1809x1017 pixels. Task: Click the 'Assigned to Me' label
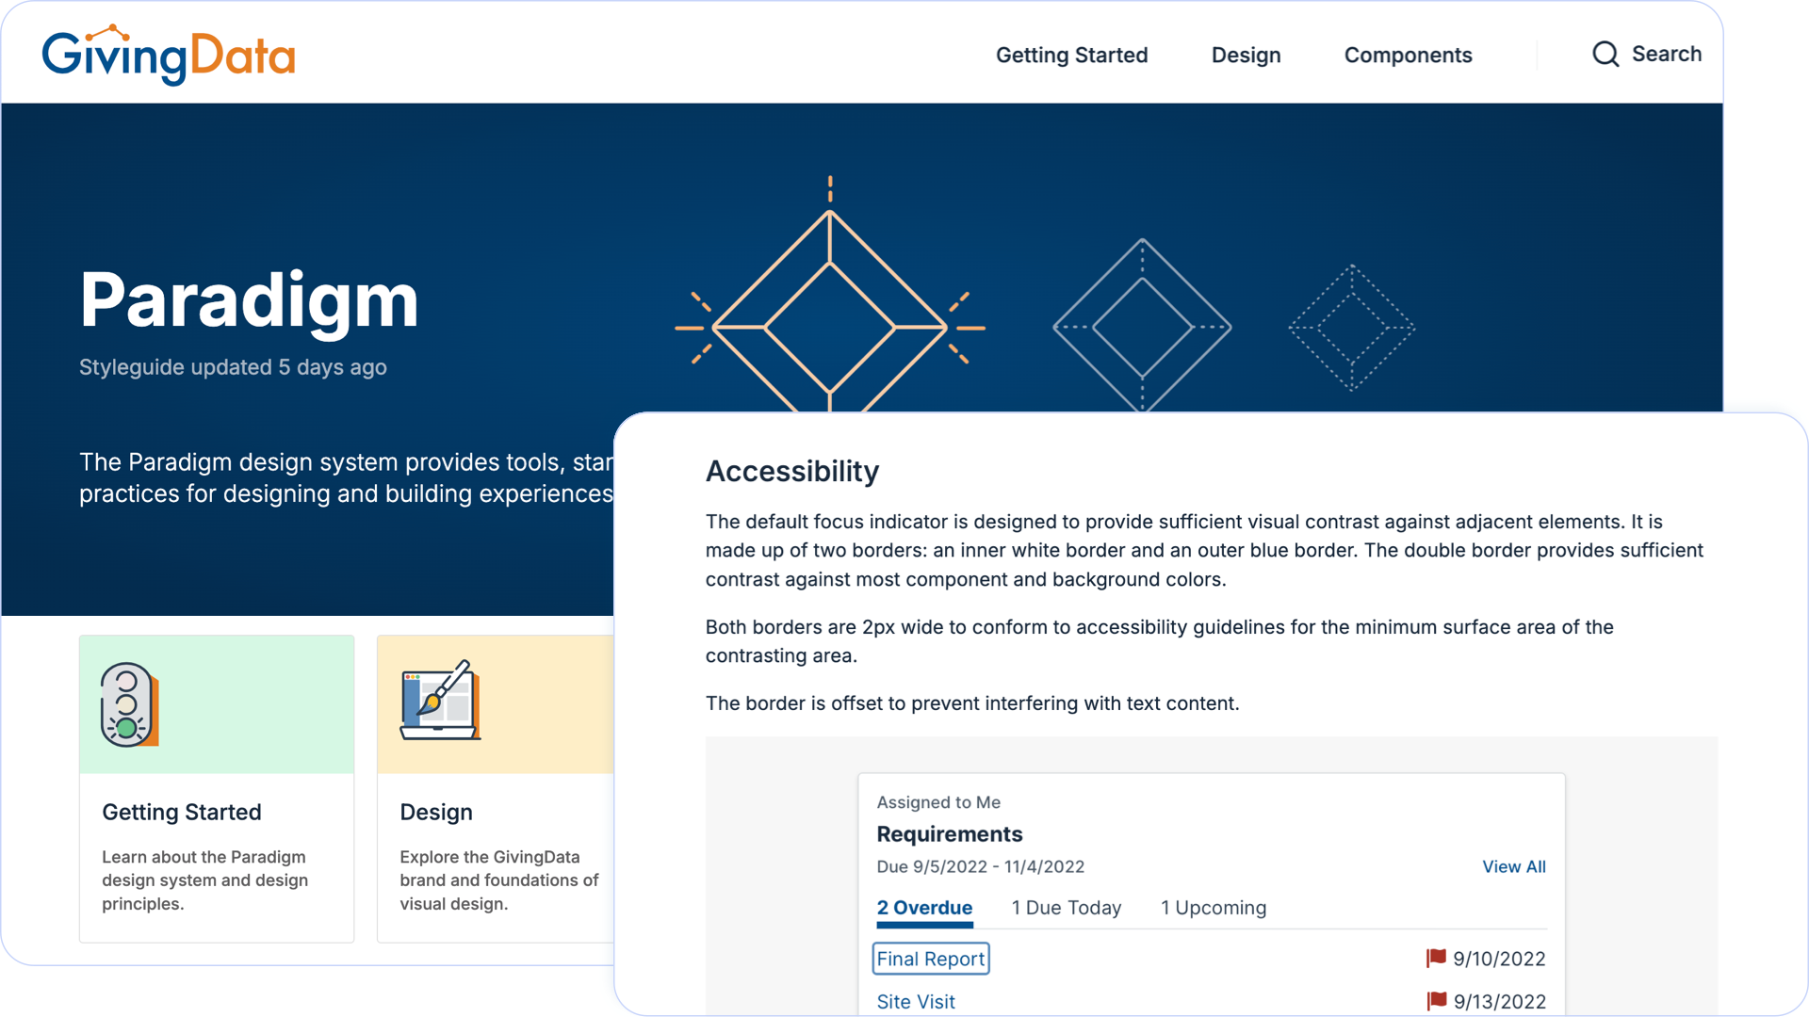point(938,802)
